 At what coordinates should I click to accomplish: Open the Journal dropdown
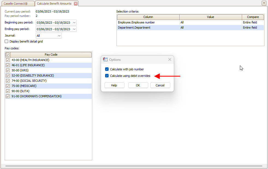click(59, 36)
